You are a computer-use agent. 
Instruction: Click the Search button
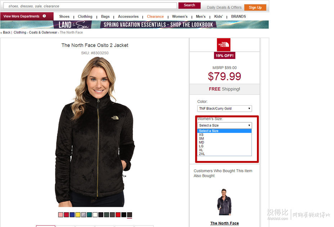[189, 5]
